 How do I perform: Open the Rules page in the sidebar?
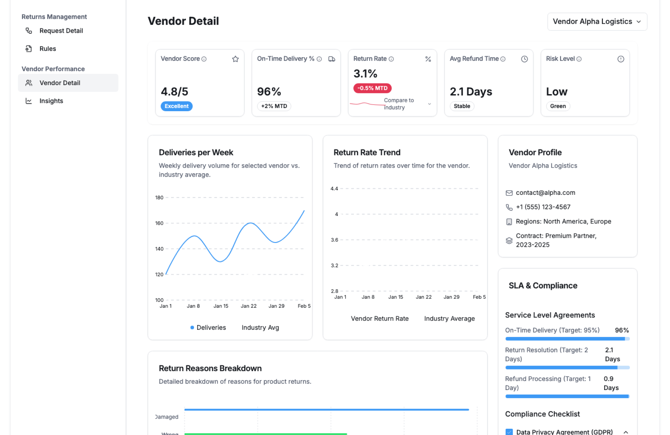click(47, 49)
